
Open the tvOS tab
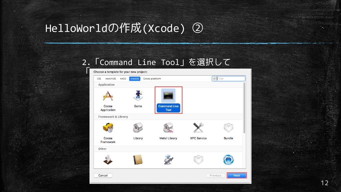tap(123, 79)
